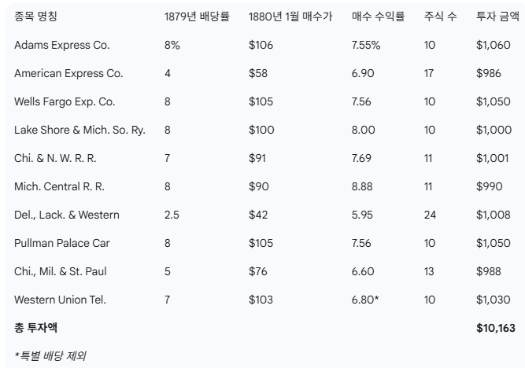Select the Chi. & N. W. R. R. row name
The width and height of the screenshot is (525, 368).
point(55,158)
